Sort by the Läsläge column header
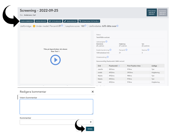The width and height of the screenshot is (174, 135). coord(157,66)
